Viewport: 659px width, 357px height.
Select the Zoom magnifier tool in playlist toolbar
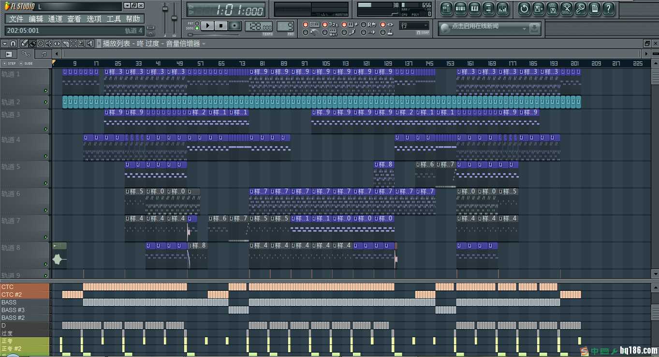pos(82,43)
